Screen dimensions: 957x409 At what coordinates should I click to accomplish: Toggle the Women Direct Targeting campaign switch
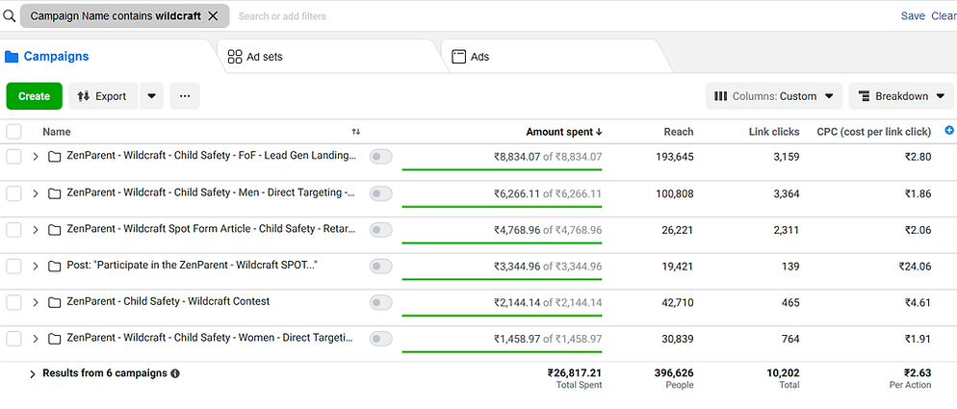click(381, 339)
